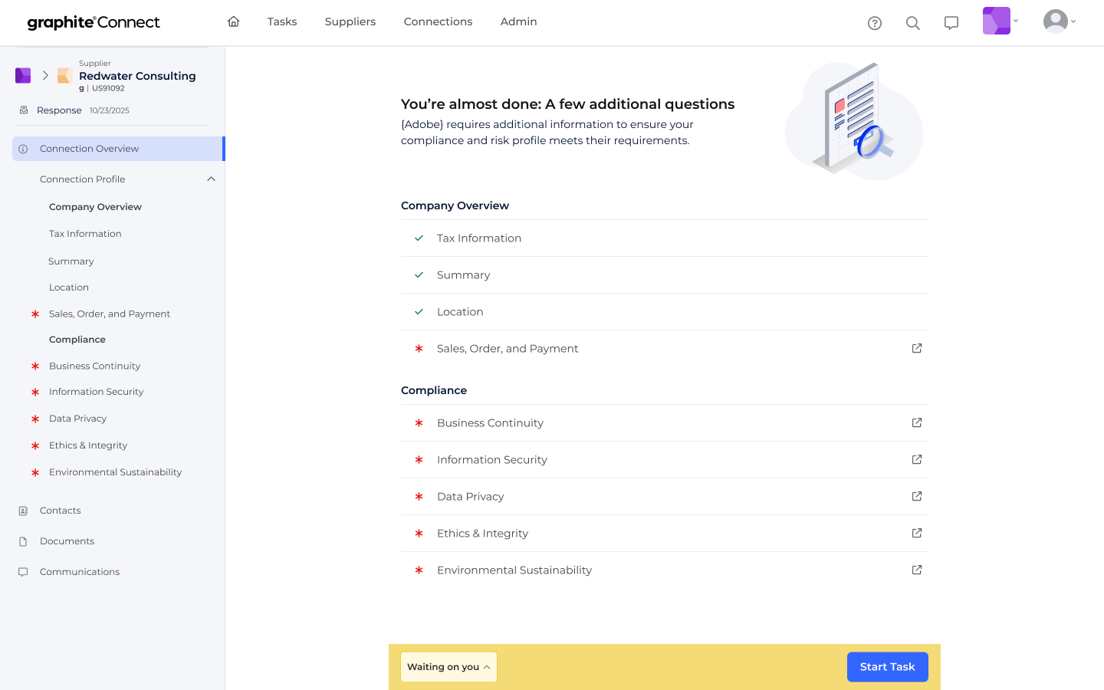Open the Location row in main list

tap(665, 312)
